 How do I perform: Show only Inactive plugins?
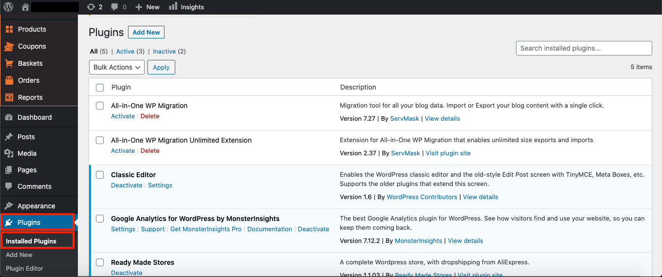click(164, 51)
